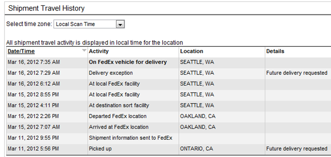Select the On FedEx vehicle for delivery row
Image resolution: width=331 pixels, height=157 pixels.
coord(128,62)
